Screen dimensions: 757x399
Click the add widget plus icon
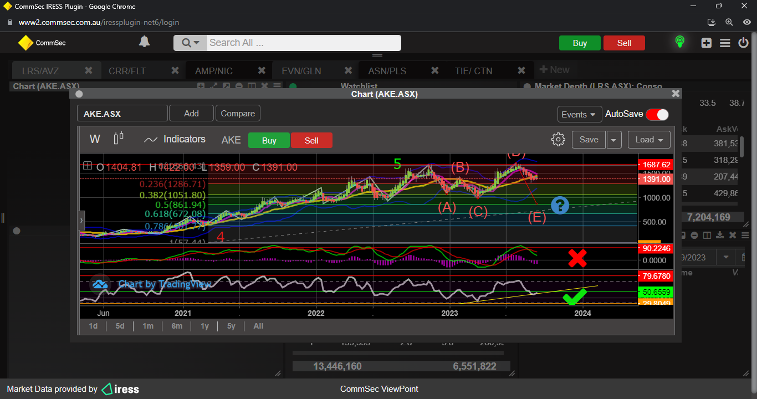(x=706, y=43)
